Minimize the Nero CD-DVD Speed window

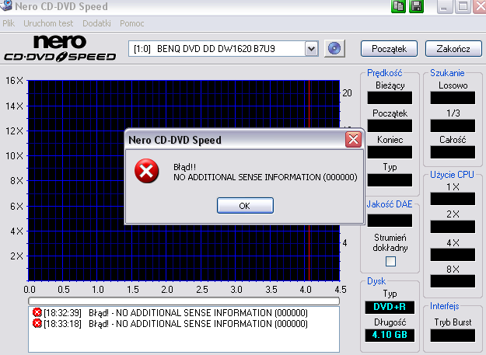click(445, 6)
